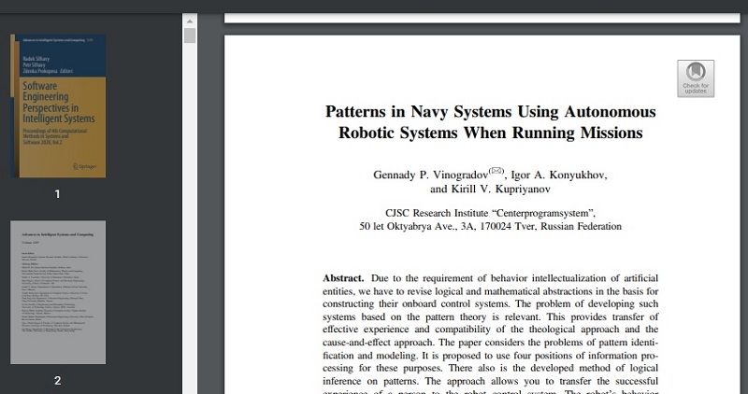Click the sidebar scrollbar up arrow
Screen dimensions: 748x394
190,21
